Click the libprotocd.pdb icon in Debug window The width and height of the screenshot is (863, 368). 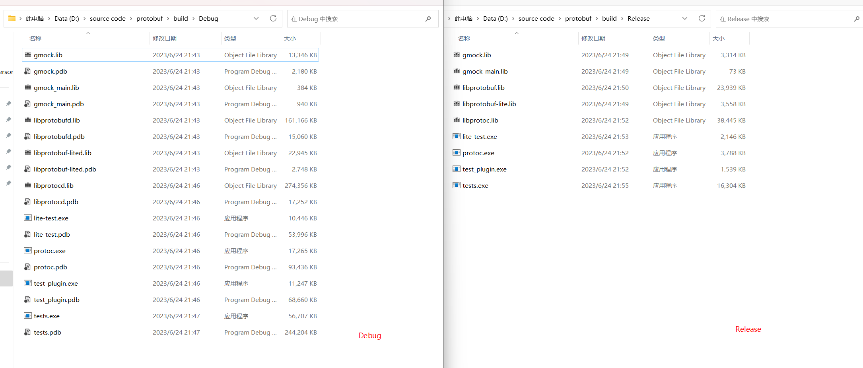28,202
